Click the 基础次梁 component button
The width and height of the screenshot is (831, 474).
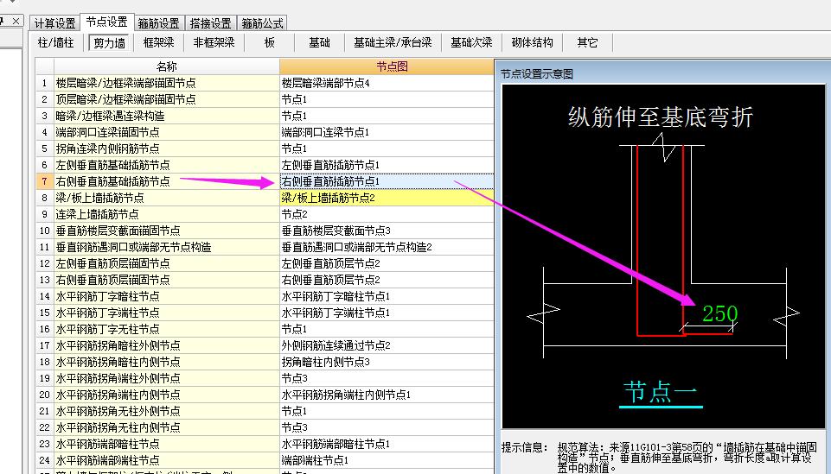[471, 42]
